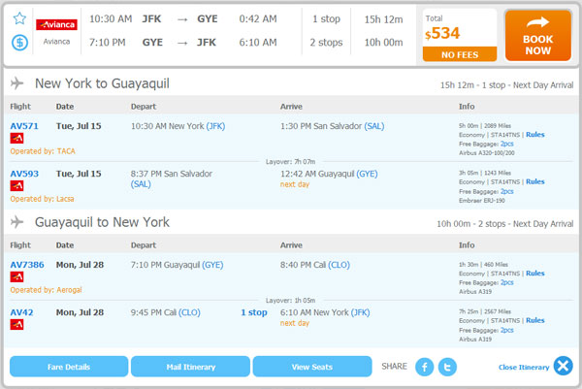Click '10:30 AM New York (JFK)' departure
Viewport: 582px width, 389px height.
(178, 126)
